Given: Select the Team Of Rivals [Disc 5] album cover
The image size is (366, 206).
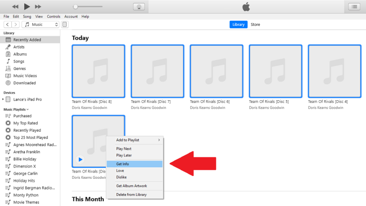Looking at the screenshot, I should tap(275, 71).
